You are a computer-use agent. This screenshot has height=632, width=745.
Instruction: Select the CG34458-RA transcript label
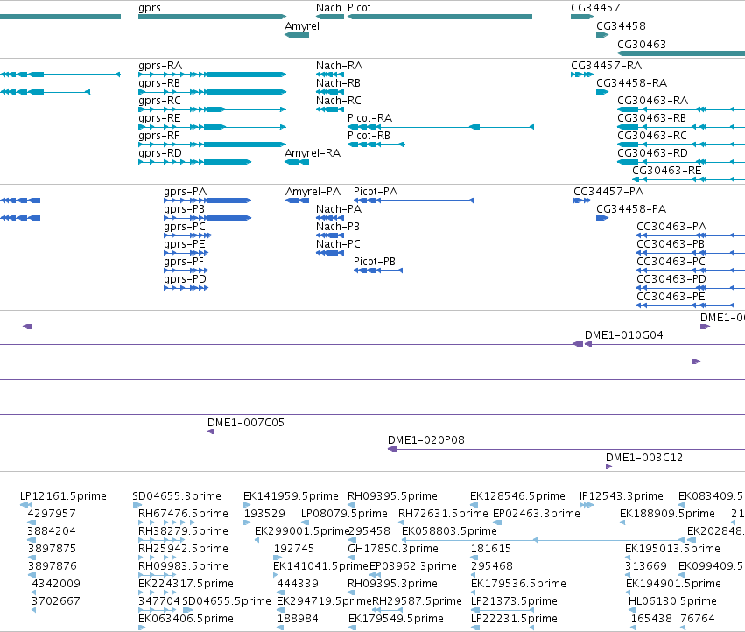(x=631, y=83)
